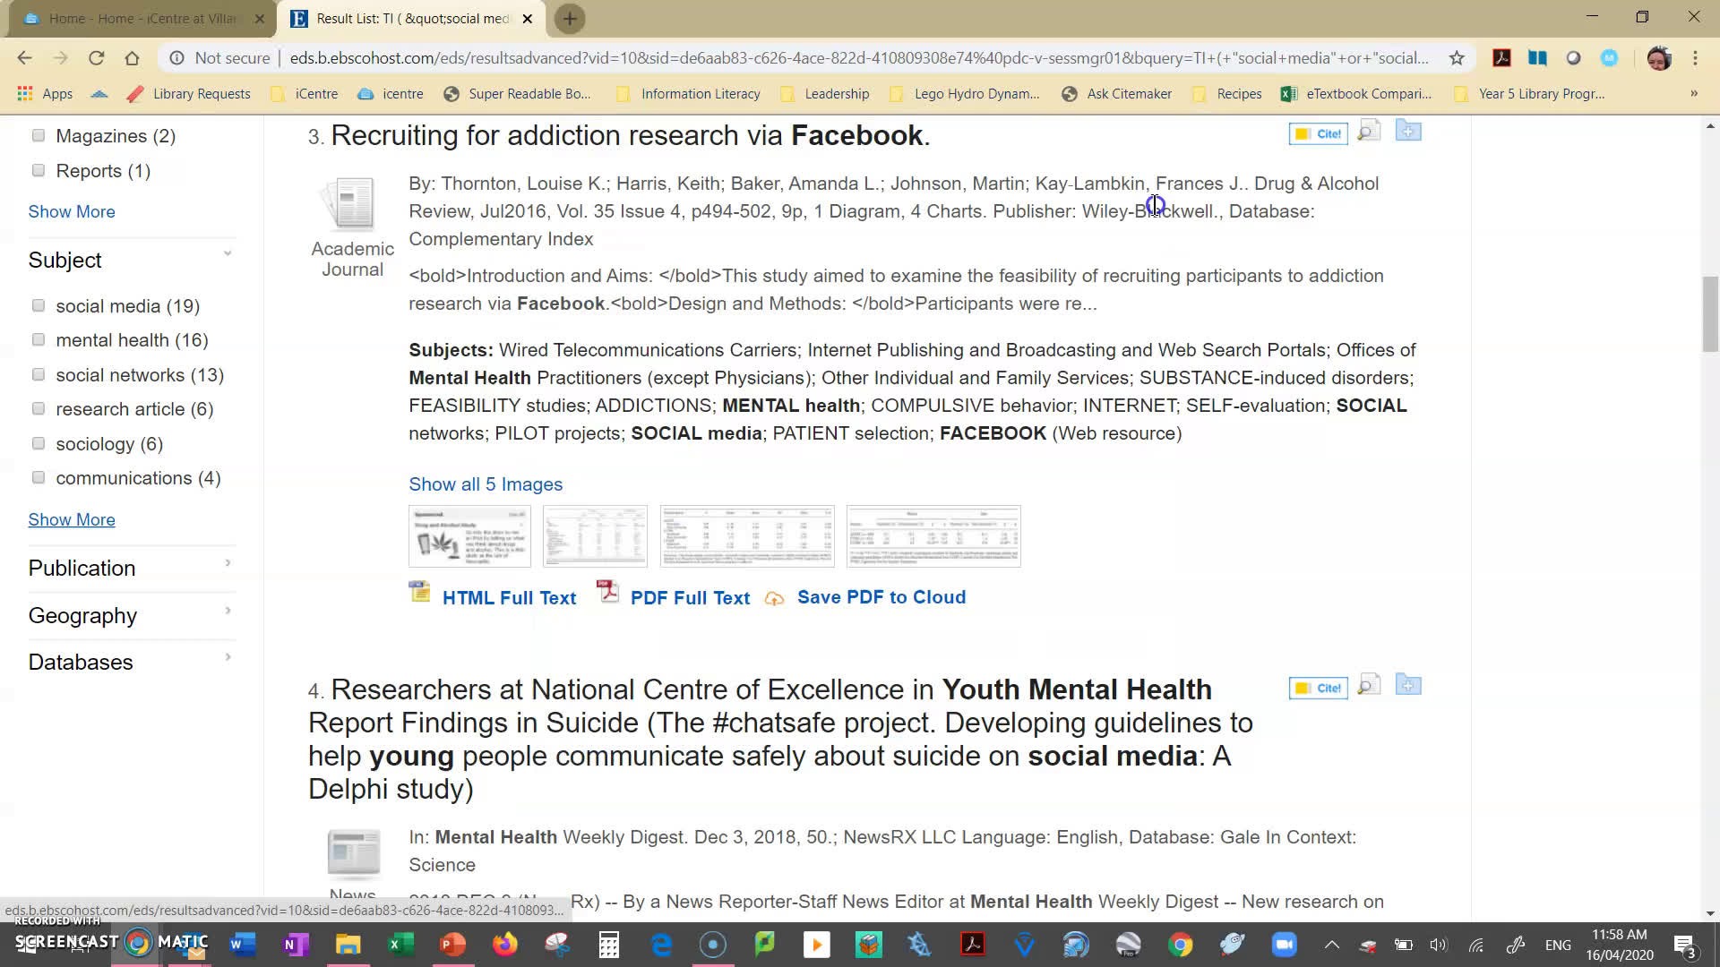Image resolution: width=1720 pixels, height=967 pixels.
Task: Open the HTML Full Text link
Action: (509, 597)
